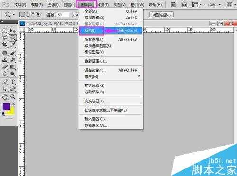The height and width of the screenshot is (176, 237).
Task: Select the Eraser tool
Action: pyautogui.click(x=5, y=67)
